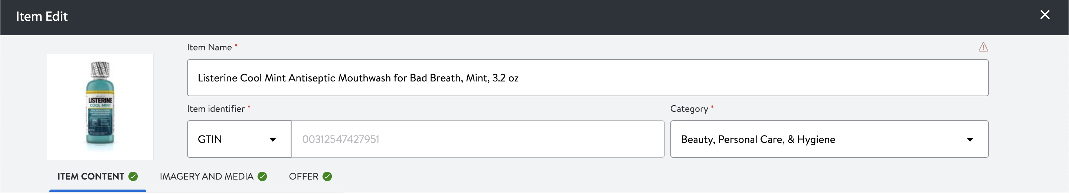Image resolution: width=1069 pixels, height=194 pixels.
Task: Click the red asterisk beside Category
Action: point(712,107)
